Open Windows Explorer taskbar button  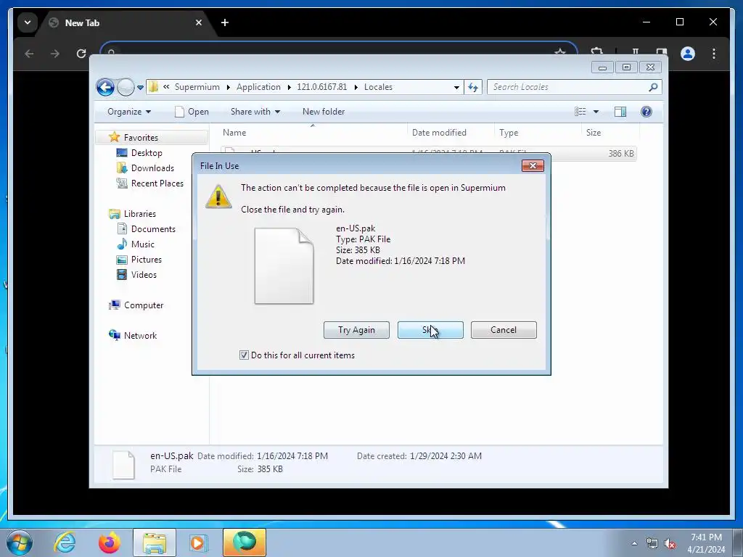[155, 542]
